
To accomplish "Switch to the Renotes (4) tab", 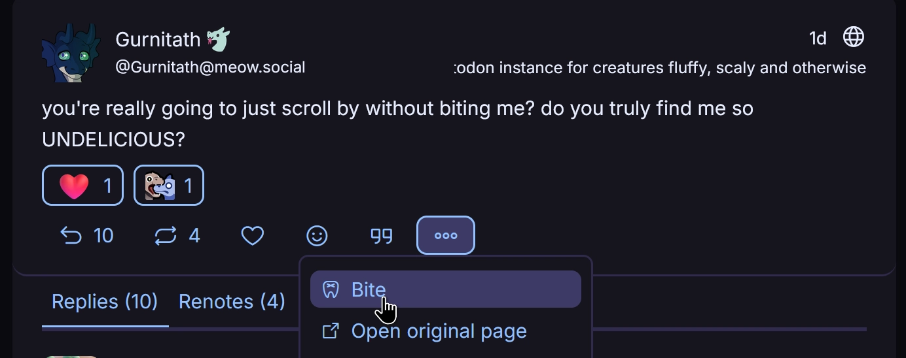I will [x=232, y=302].
